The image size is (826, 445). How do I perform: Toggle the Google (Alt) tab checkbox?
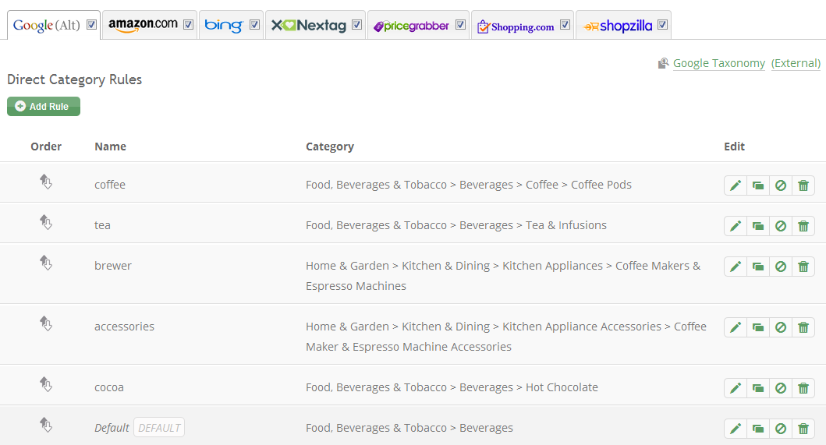coord(92,25)
